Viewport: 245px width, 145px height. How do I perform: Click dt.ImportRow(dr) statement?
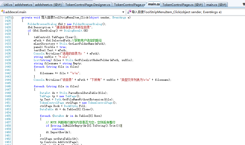[59, 132]
